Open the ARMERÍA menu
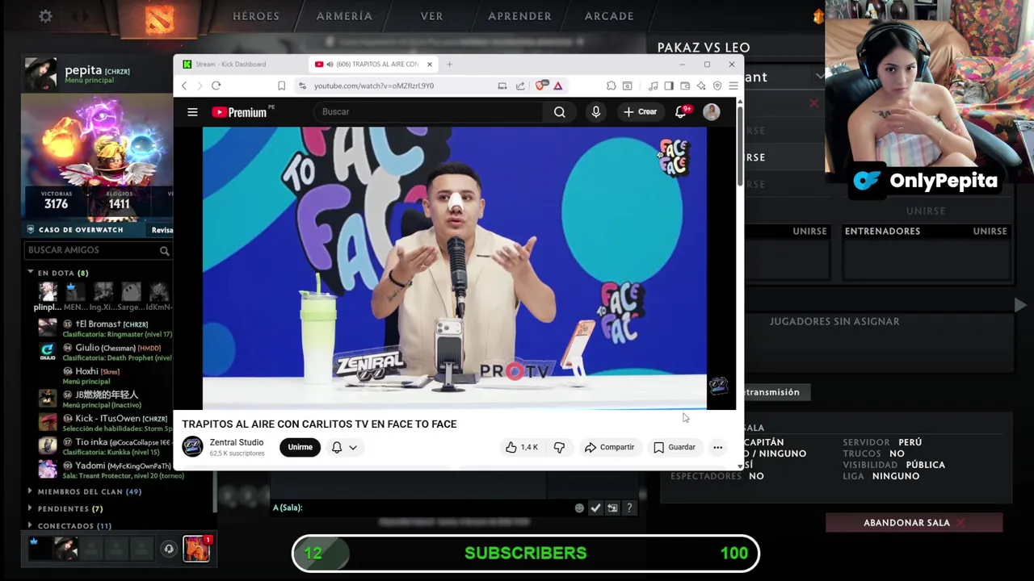The width and height of the screenshot is (1034, 581). [x=344, y=16]
